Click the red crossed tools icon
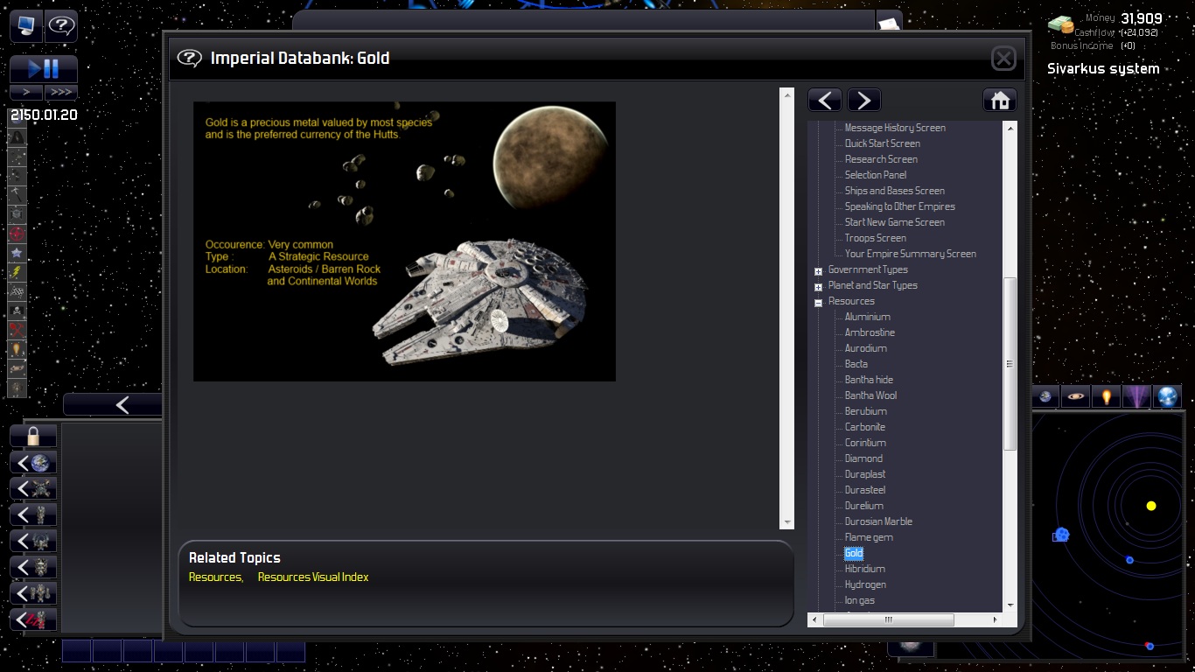Image resolution: width=1195 pixels, height=672 pixels. point(17,330)
